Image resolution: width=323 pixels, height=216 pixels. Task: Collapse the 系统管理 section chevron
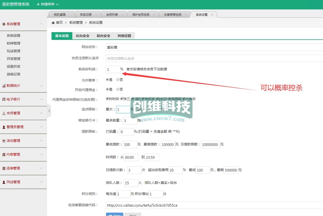tap(41, 24)
